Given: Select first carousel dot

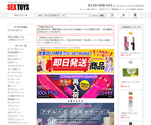Looking at the screenshot, I should pyautogui.click(x=69, y=101).
